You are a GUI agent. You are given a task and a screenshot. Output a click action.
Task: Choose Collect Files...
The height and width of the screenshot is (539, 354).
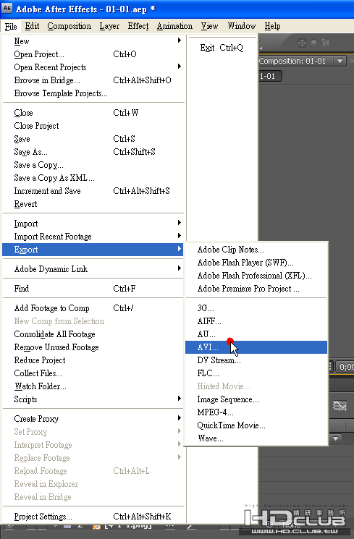pyautogui.click(x=93, y=373)
